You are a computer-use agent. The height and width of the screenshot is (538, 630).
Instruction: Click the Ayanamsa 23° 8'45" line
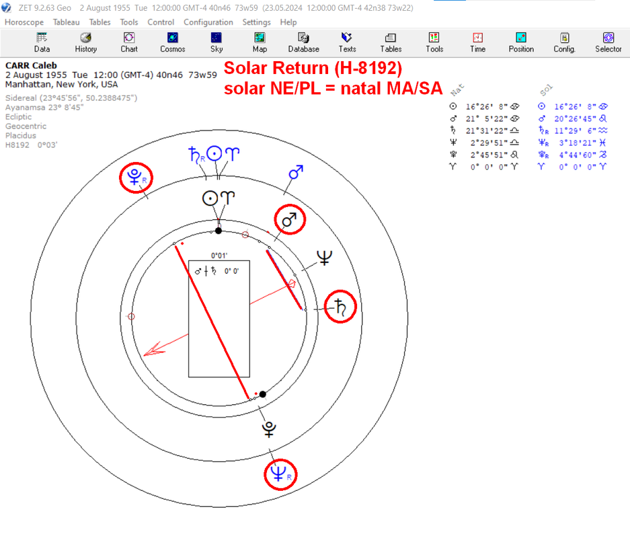[x=44, y=108]
